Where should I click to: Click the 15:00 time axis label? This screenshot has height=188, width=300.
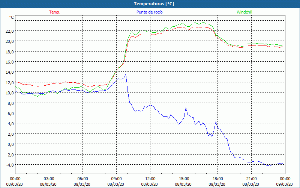pos(184,179)
